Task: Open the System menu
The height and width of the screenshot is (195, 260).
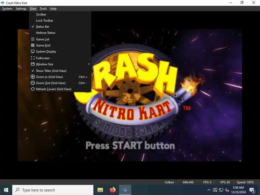Action: pyautogui.click(x=7, y=9)
